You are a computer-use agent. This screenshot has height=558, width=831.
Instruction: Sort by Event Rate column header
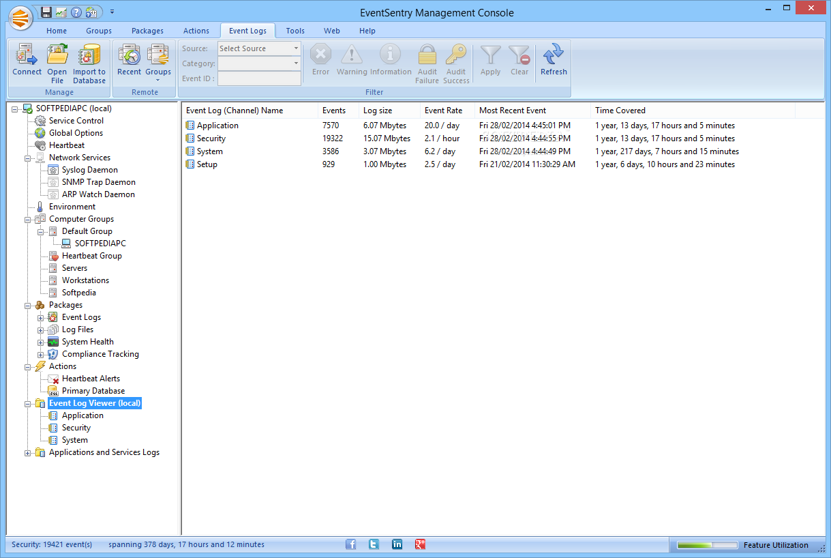pyautogui.click(x=447, y=111)
